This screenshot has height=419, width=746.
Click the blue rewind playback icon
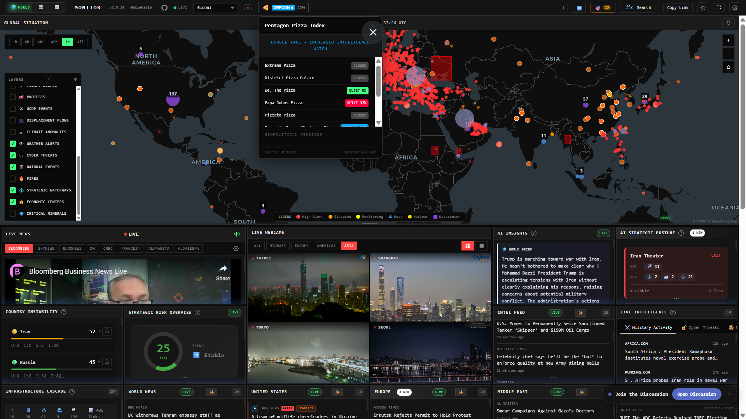579,8
